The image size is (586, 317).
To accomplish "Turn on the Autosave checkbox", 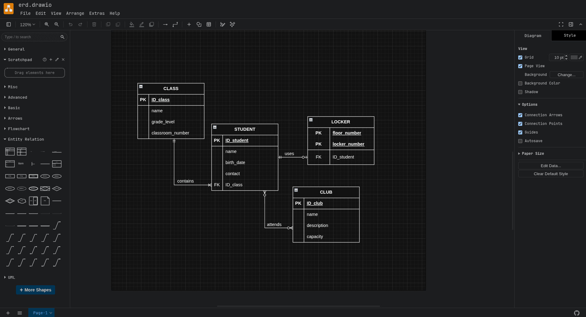I will pos(520,141).
